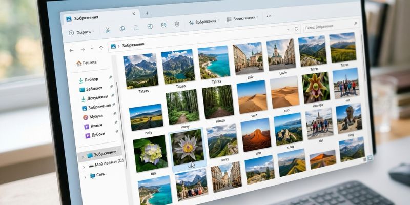Image resolution: width=410 pixels, height=205 pixels.
Task: Open Заблоюм in the sidebar
Action: point(91,89)
